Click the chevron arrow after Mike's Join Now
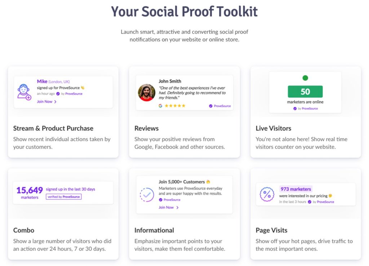Viewport: 369px width, 266px height. (x=55, y=102)
